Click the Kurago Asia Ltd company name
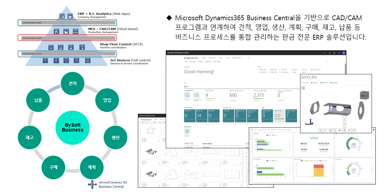The width and height of the screenshot is (388, 194). click(191, 58)
